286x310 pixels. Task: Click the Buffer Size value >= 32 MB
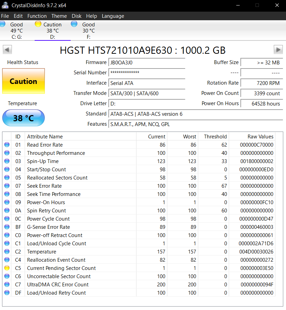coord(262,62)
